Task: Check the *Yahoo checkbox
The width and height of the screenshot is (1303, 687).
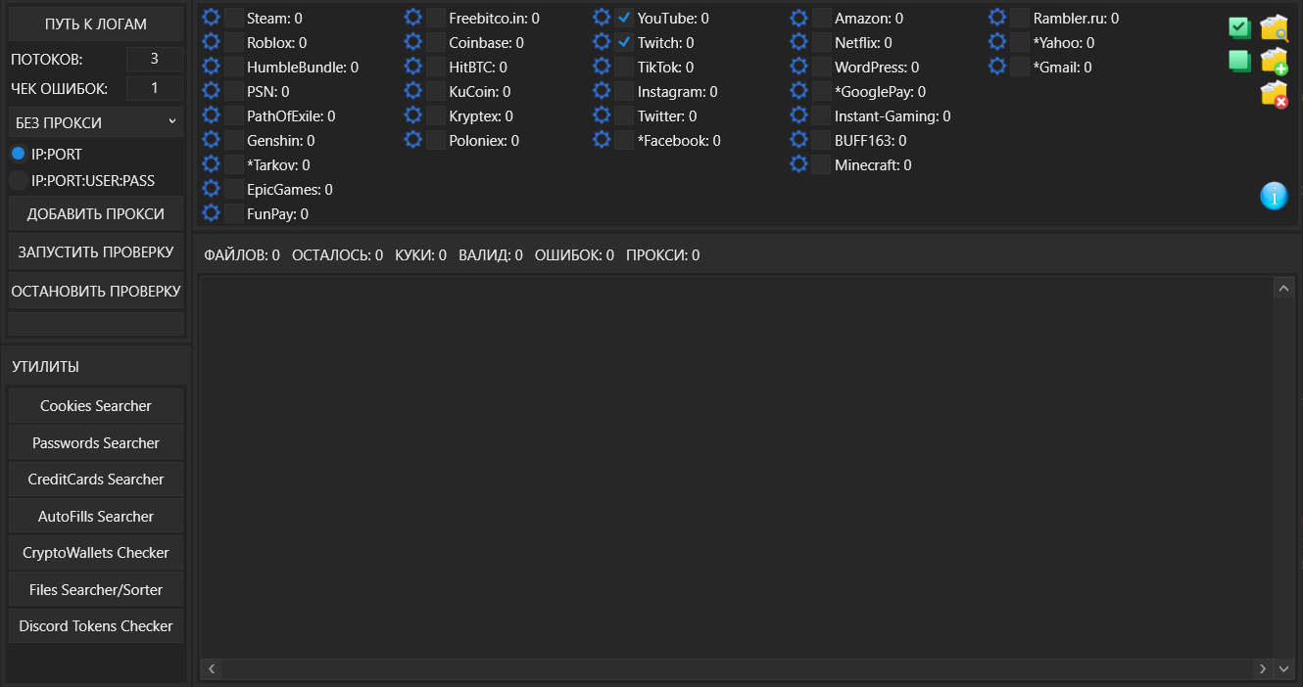Action: click(1020, 42)
